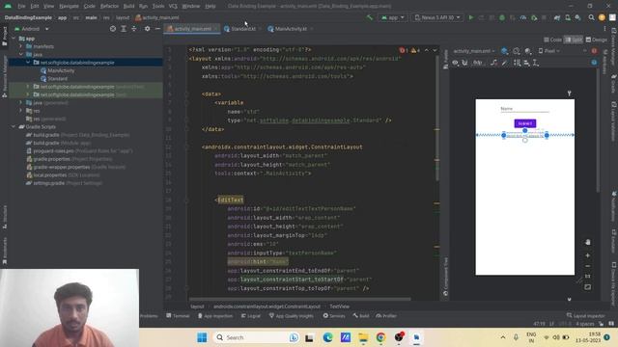Viewport: 618px width, 347px height.
Task: Toggle the Project tool window on left strip
Action: coord(5,37)
